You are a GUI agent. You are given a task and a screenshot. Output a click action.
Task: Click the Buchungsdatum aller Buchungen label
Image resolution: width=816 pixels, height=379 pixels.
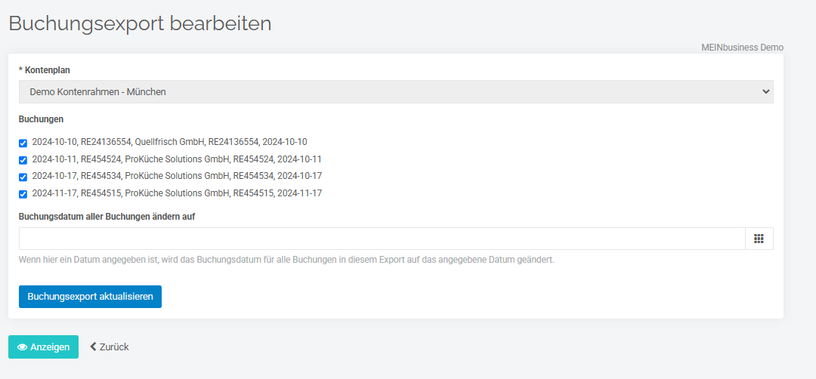click(107, 217)
